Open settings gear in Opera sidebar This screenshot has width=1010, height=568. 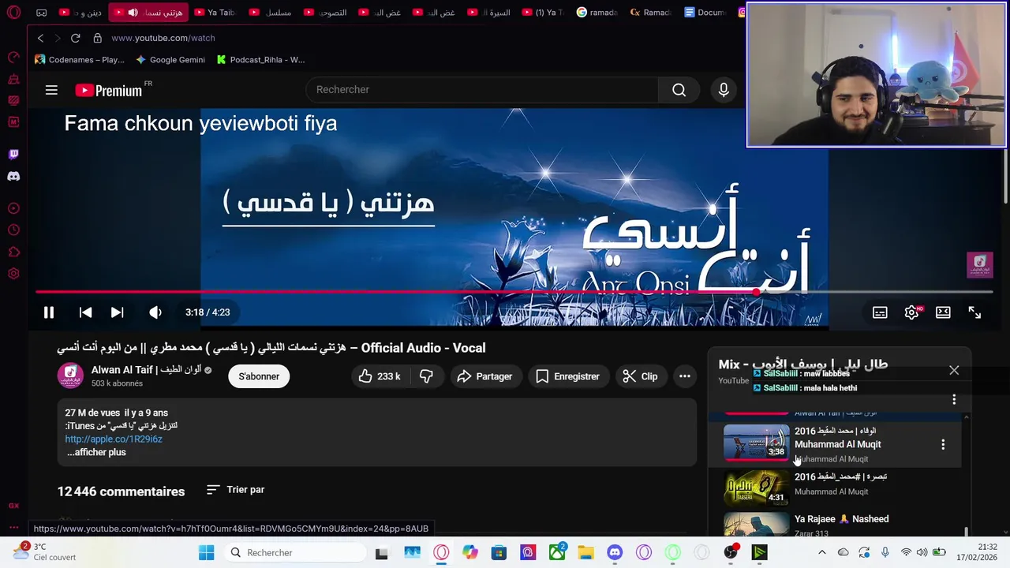(x=13, y=274)
